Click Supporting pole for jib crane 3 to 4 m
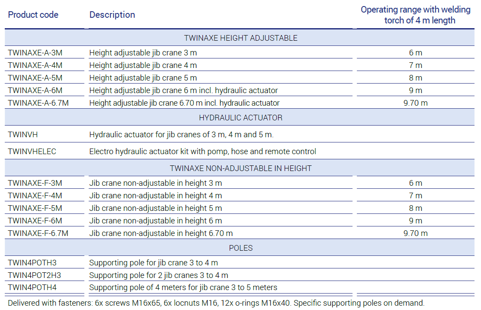The width and height of the screenshot is (481, 310). (154, 263)
